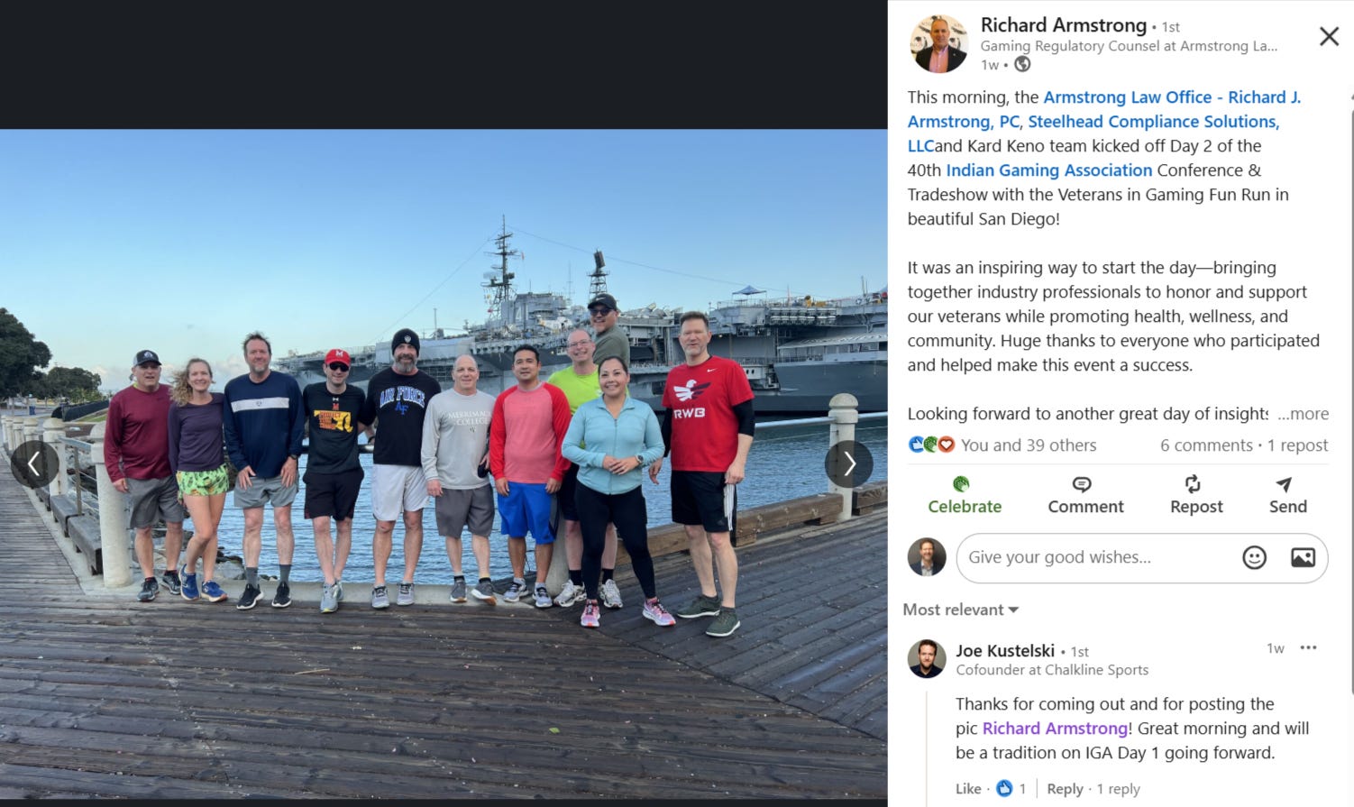Focus the Give your good wishes field
The image size is (1354, 807).
(x=1094, y=557)
